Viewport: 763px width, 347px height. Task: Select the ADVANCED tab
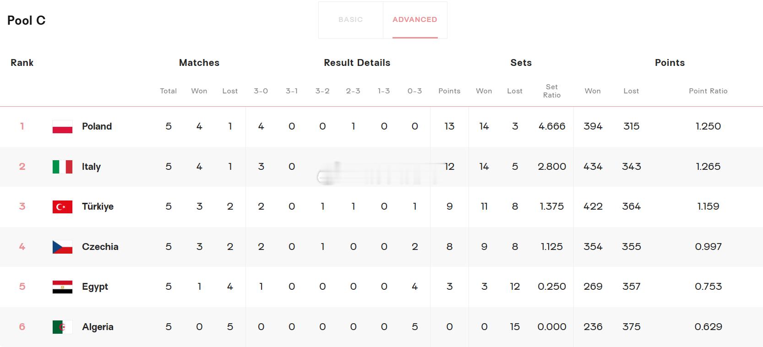click(x=415, y=20)
